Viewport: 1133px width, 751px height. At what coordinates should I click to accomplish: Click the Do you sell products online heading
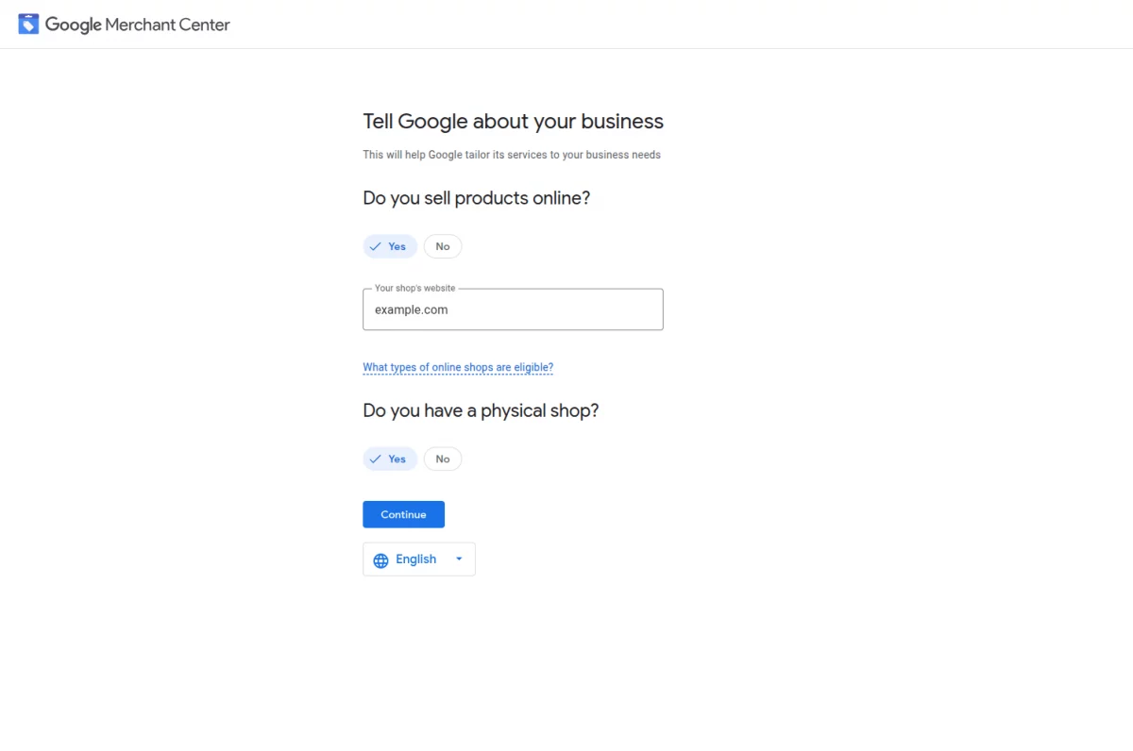(x=477, y=198)
